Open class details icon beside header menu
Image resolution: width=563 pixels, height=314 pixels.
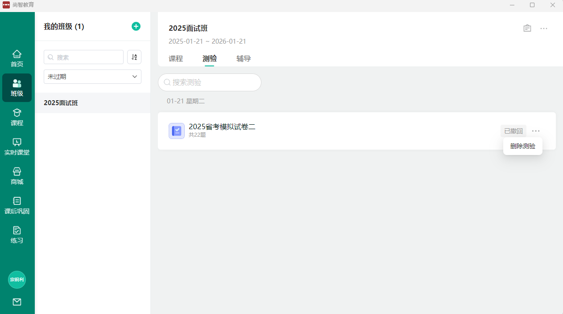tap(527, 28)
